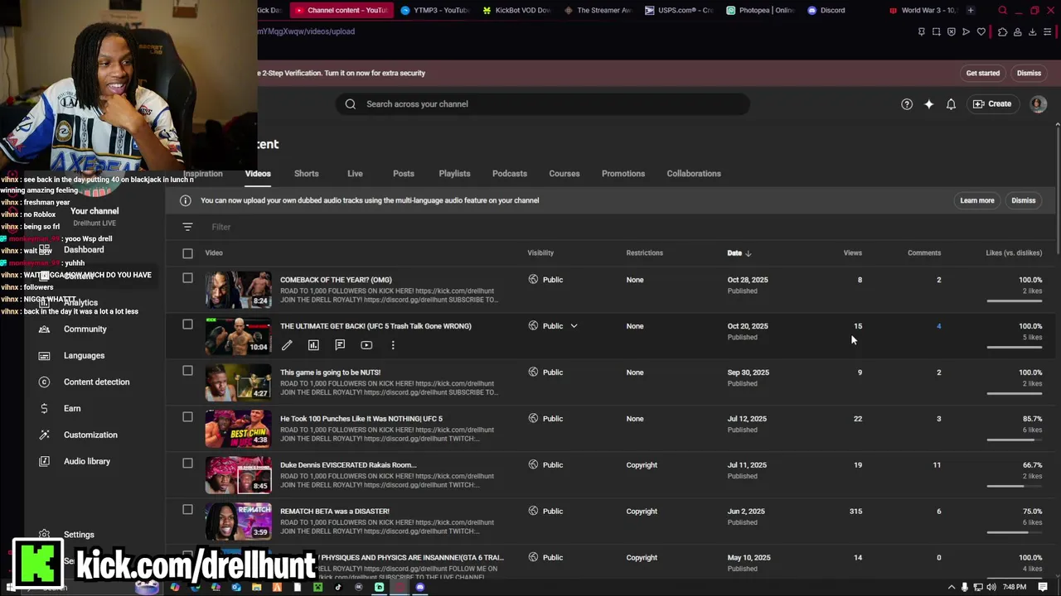Open Audio library in sidebar
Image resolution: width=1061 pixels, height=596 pixels.
87,462
